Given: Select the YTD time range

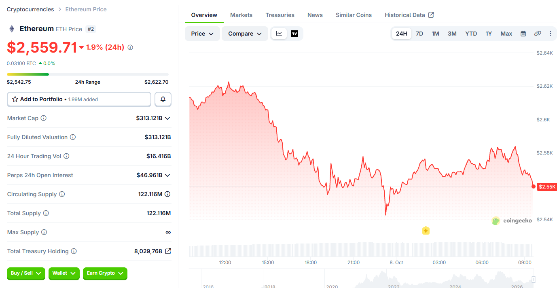Looking at the screenshot, I should point(471,34).
